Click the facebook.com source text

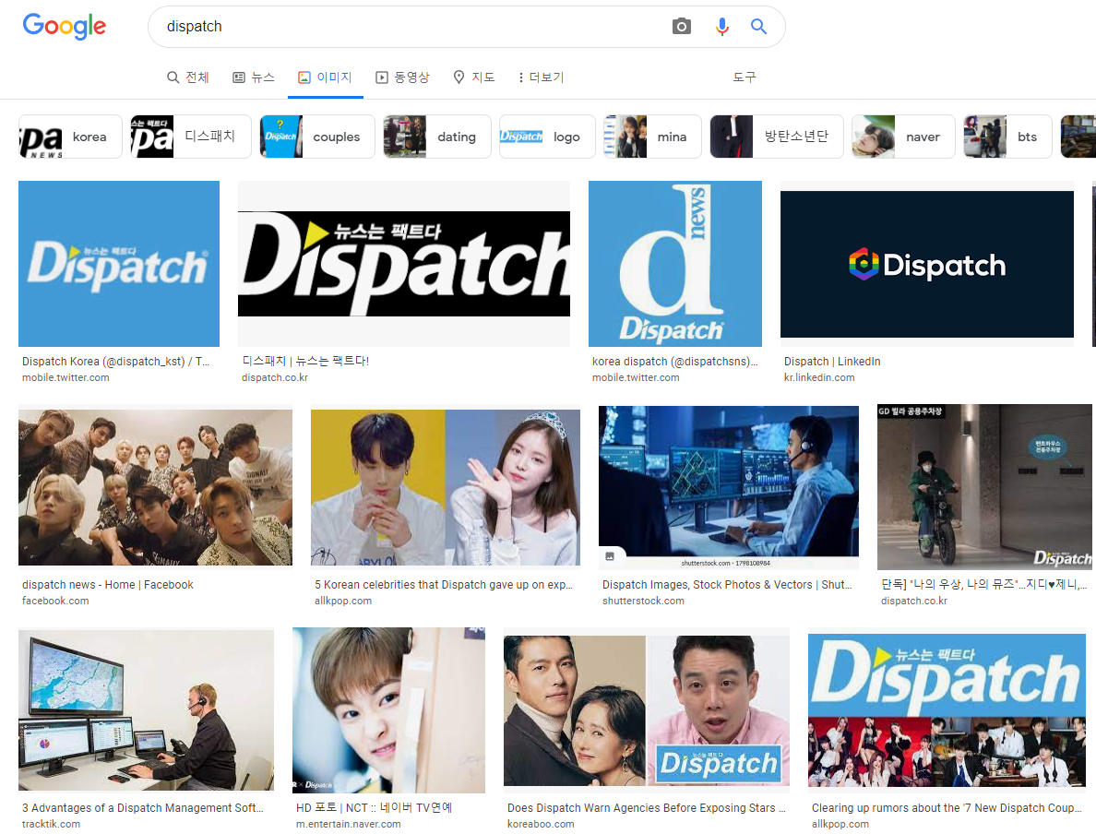click(55, 601)
